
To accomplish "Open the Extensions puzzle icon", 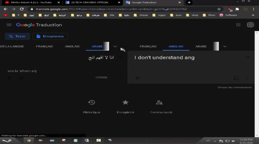I will click(237, 9).
